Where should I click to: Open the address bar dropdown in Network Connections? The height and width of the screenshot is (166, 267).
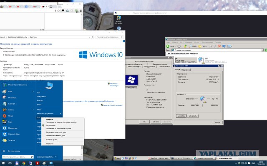(262, 50)
